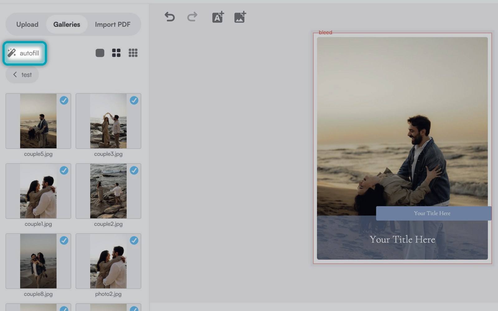The height and width of the screenshot is (311, 498).
Task: Uncheck the photo2.jpg selection checkmark
Action: coord(134,240)
